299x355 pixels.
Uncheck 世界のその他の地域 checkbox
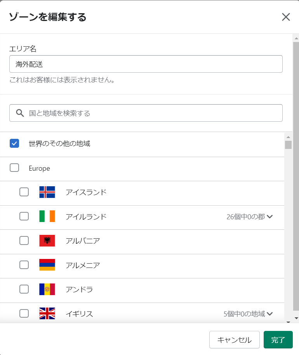[x=14, y=143]
